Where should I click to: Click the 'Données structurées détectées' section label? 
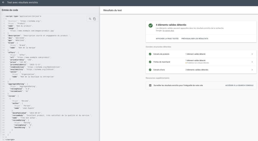[x=158, y=47]
